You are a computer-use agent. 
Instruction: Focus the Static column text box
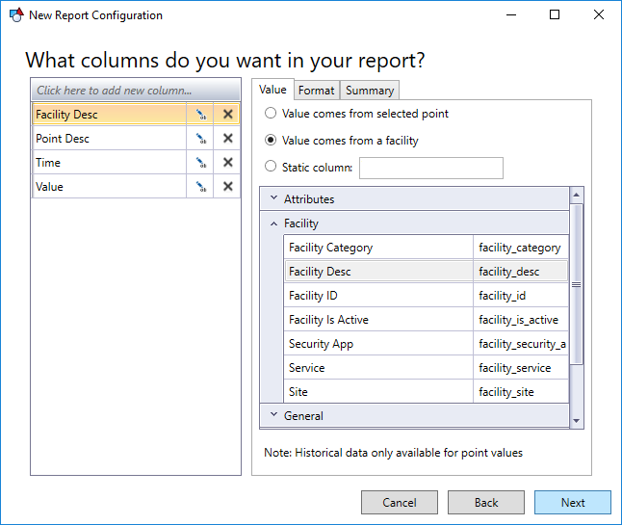pos(431,168)
